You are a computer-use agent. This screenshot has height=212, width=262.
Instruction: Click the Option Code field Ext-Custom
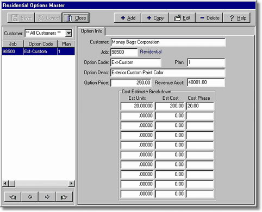[x=136, y=62]
